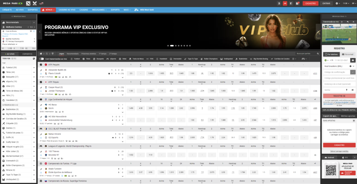
Task: Click Minimizar bloco on left sidebar
Action: (18, 16)
